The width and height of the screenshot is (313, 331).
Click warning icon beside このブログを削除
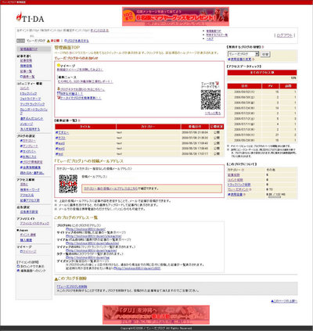pyautogui.click(x=56, y=279)
